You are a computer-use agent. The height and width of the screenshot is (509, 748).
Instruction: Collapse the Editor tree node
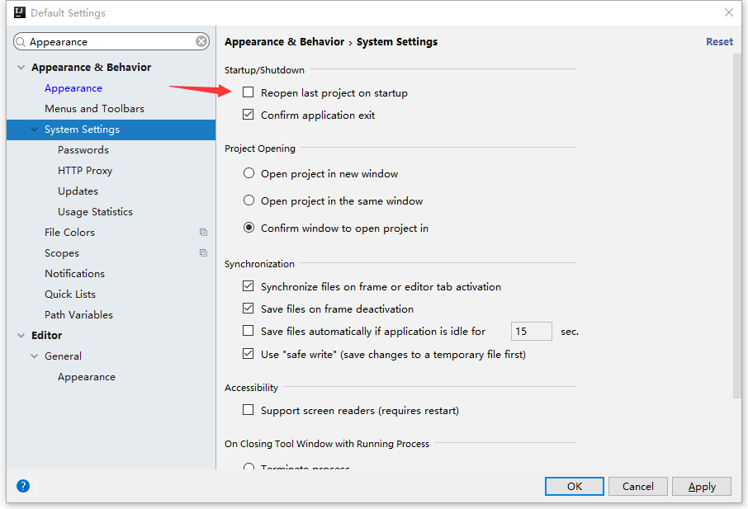[x=21, y=336]
